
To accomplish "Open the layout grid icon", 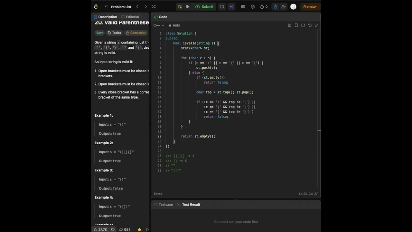I will pyautogui.click(x=243, y=7).
